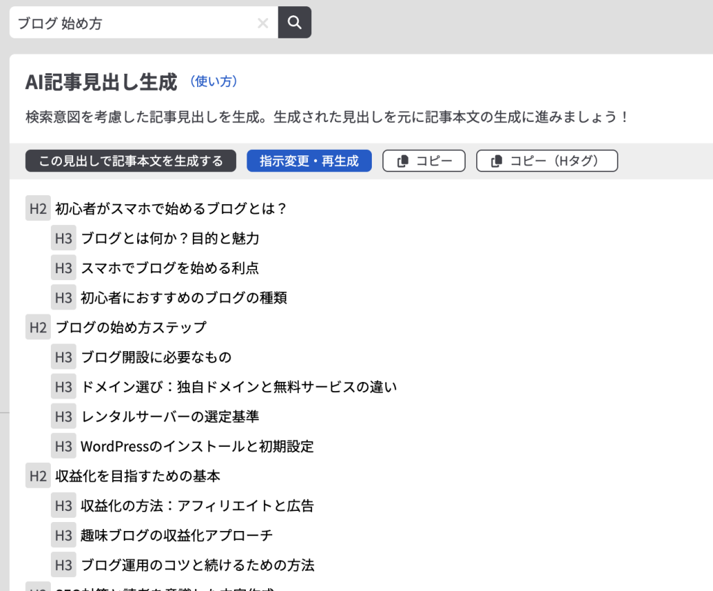Click the magnifying glass search button
The height and width of the screenshot is (591, 713).
295,22
